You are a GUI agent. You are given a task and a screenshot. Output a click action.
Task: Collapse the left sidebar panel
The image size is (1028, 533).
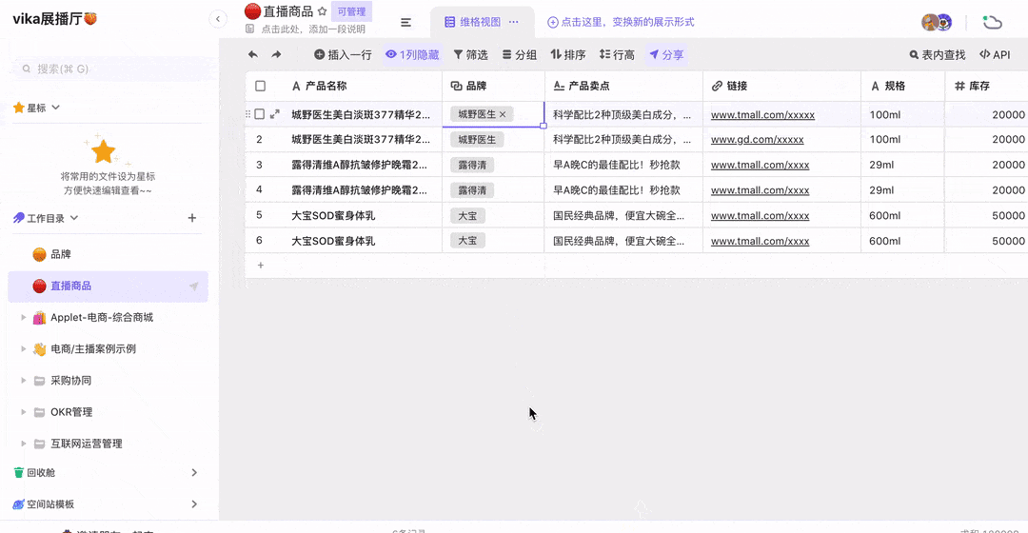pos(218,19)
